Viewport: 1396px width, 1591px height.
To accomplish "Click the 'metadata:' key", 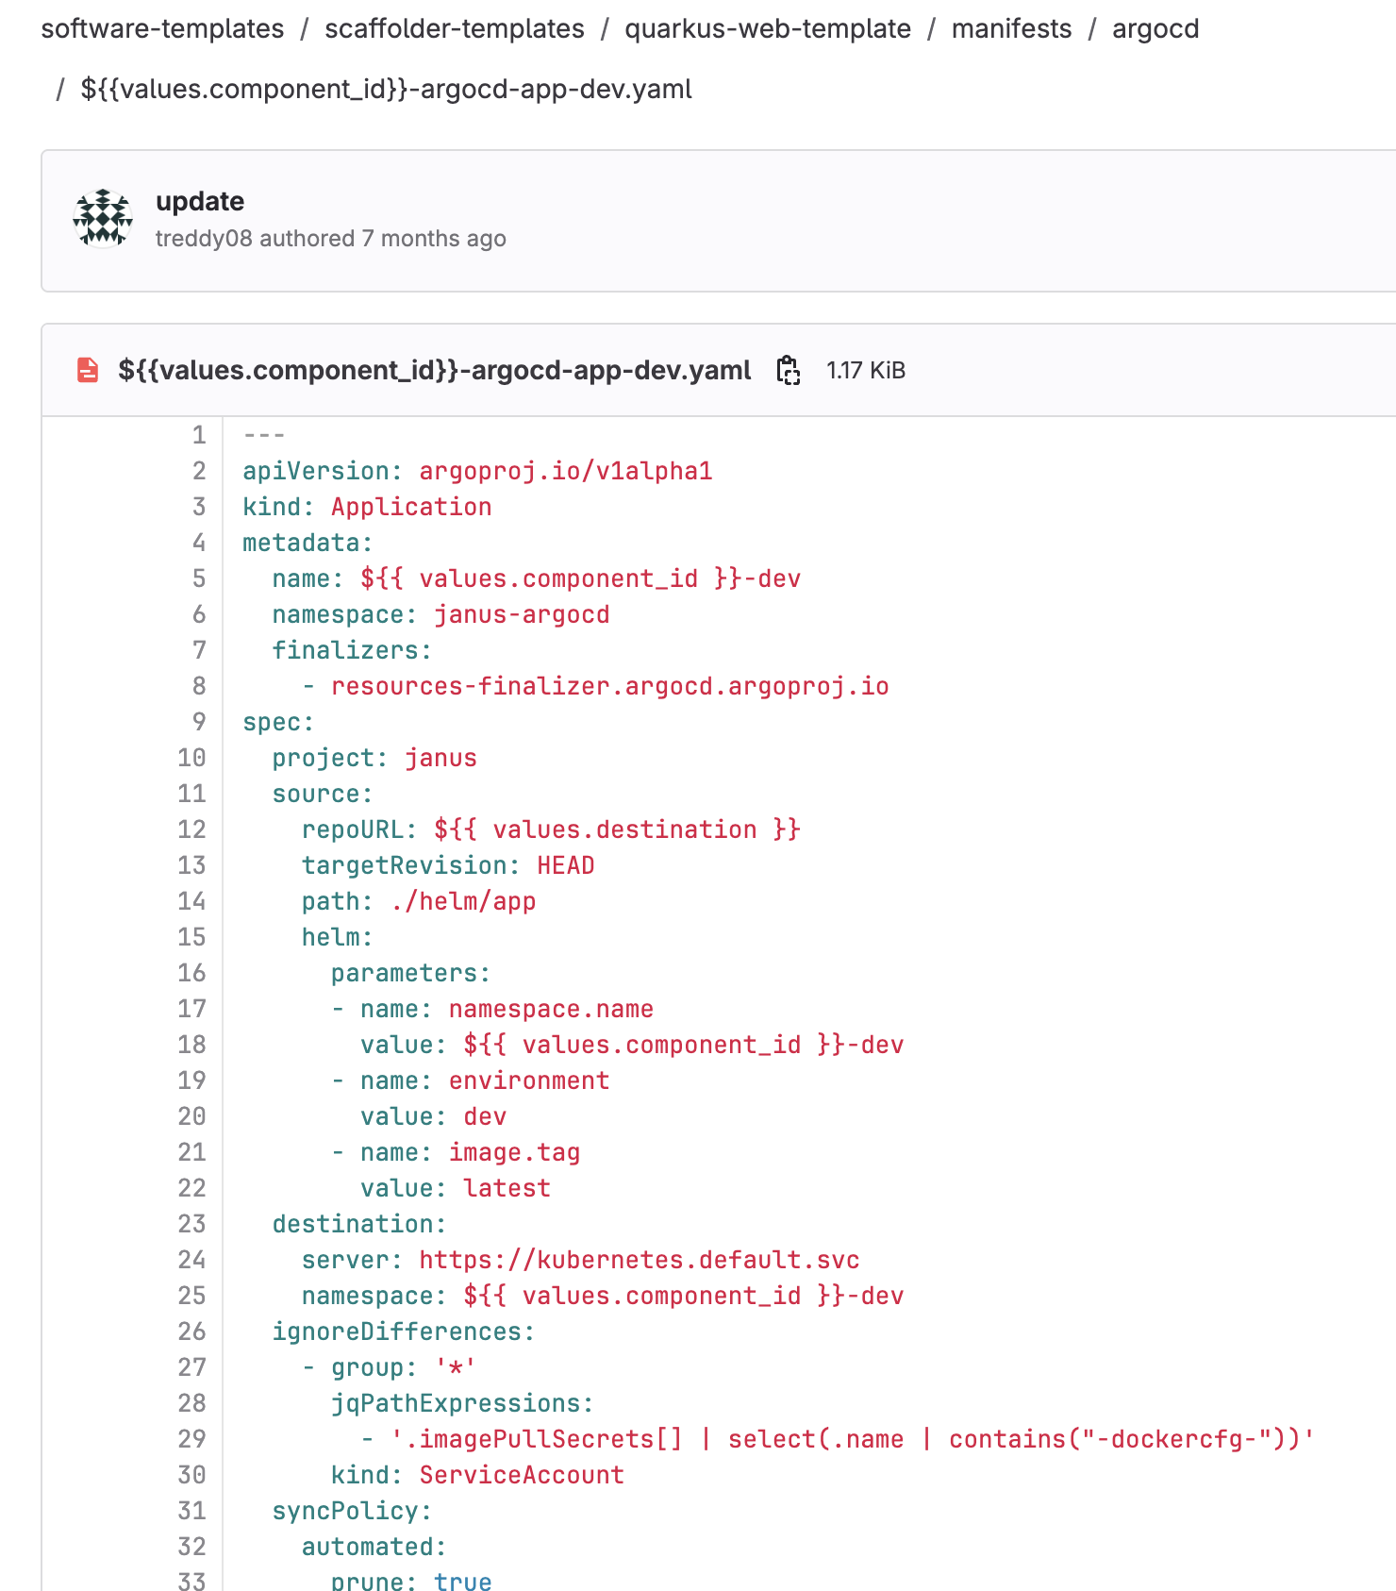I will click(x=308, y=543).
